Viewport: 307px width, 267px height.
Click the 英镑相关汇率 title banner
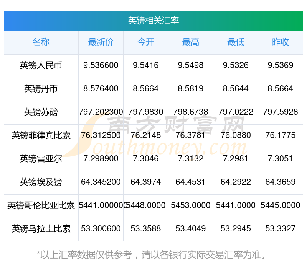click(x=153, y=21)
